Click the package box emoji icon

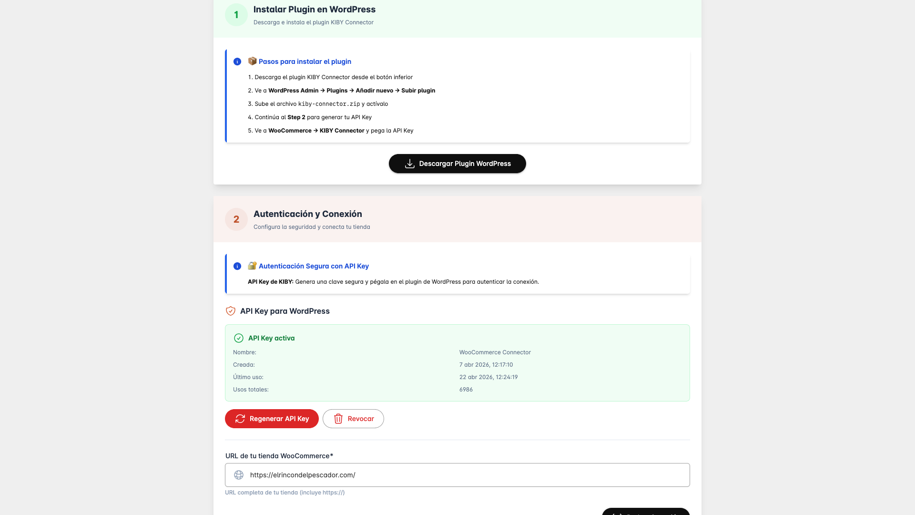tap(252, 61)
